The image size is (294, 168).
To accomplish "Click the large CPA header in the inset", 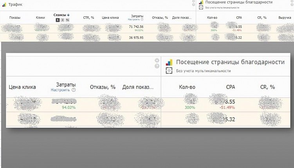I will [x=231, y=87].
